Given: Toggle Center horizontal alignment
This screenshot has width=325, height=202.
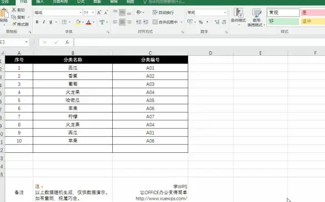Looking at the screenshot, I should click(x=122, y=22).
